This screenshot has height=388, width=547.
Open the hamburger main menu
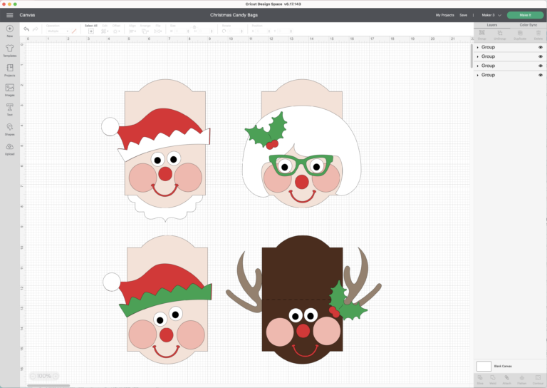[x=9, y=14]
